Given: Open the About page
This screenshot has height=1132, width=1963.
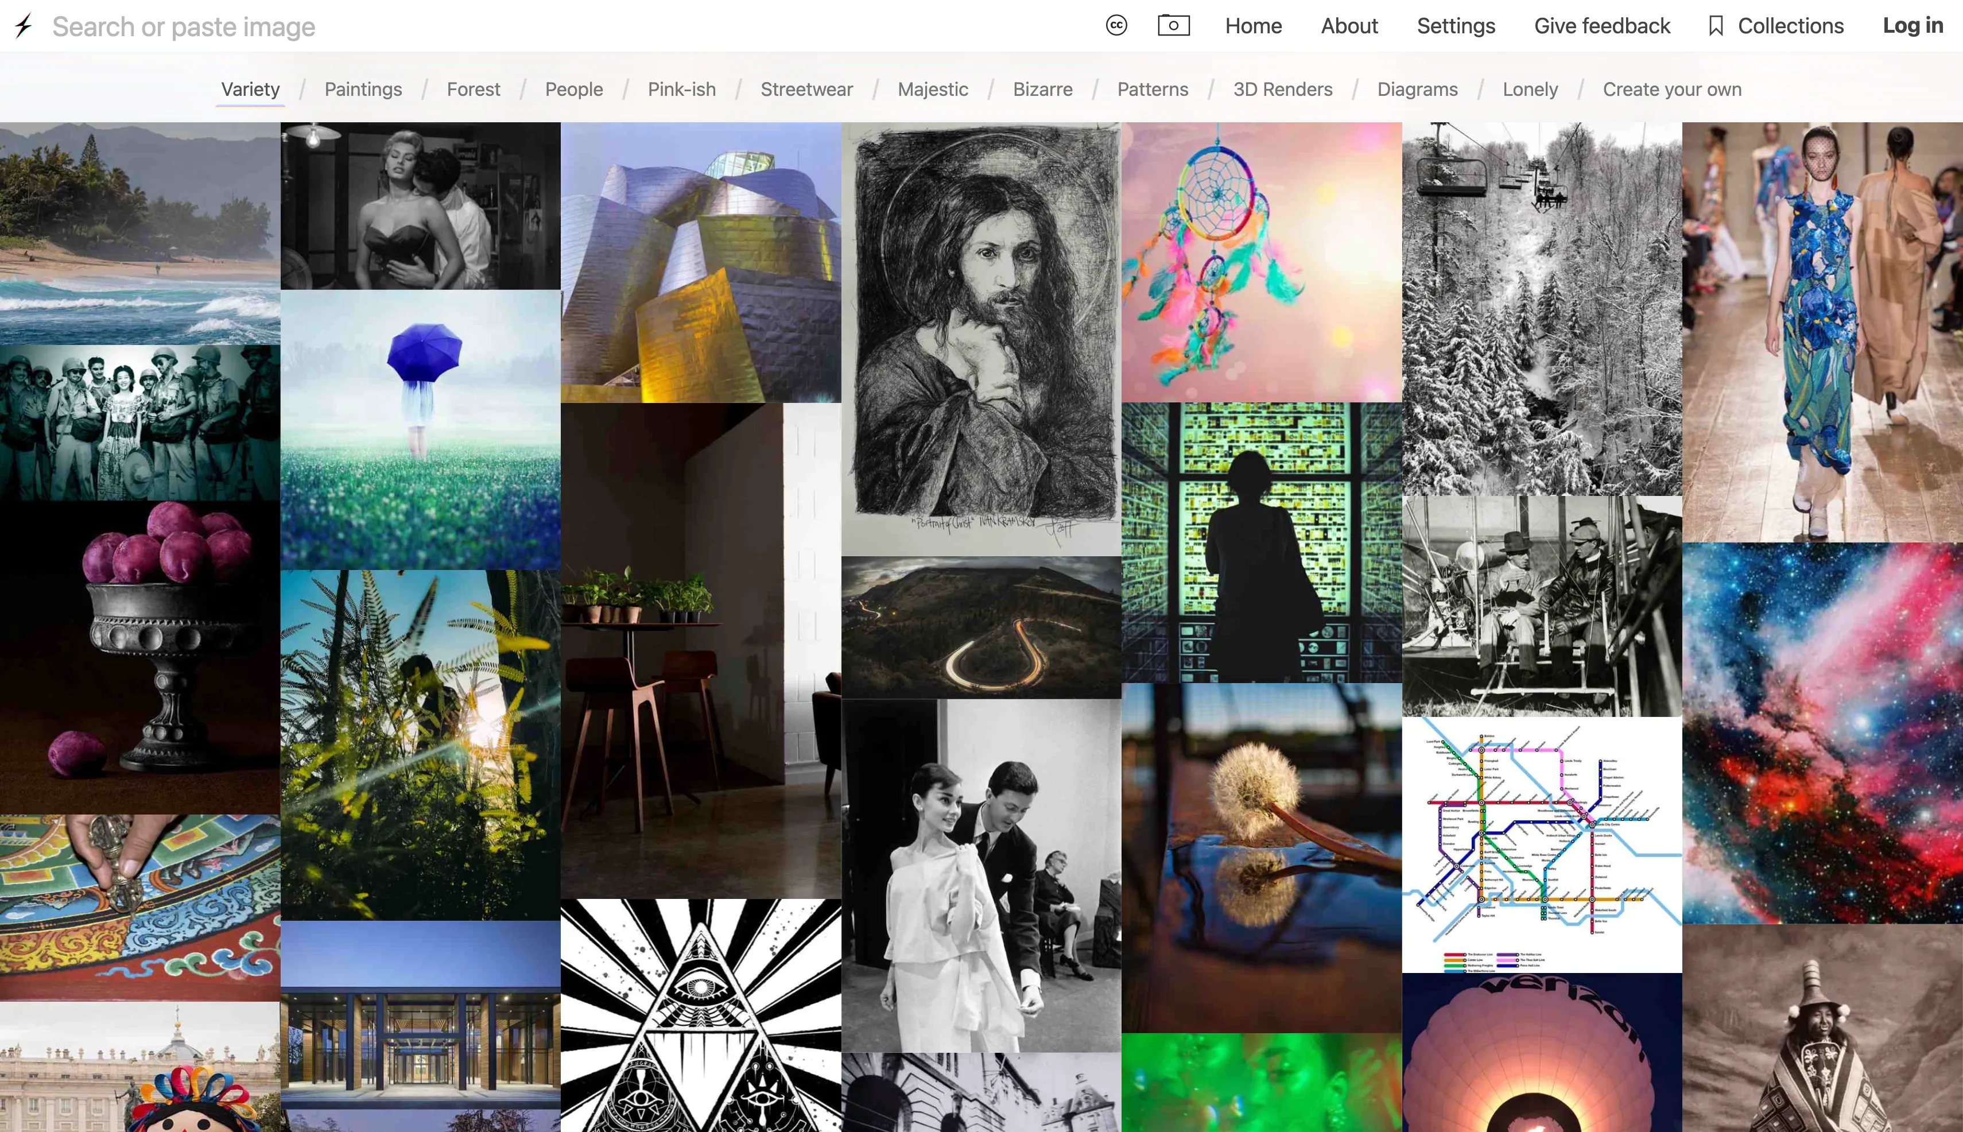Looking at the screenshot, I should tap(1349, 26).
